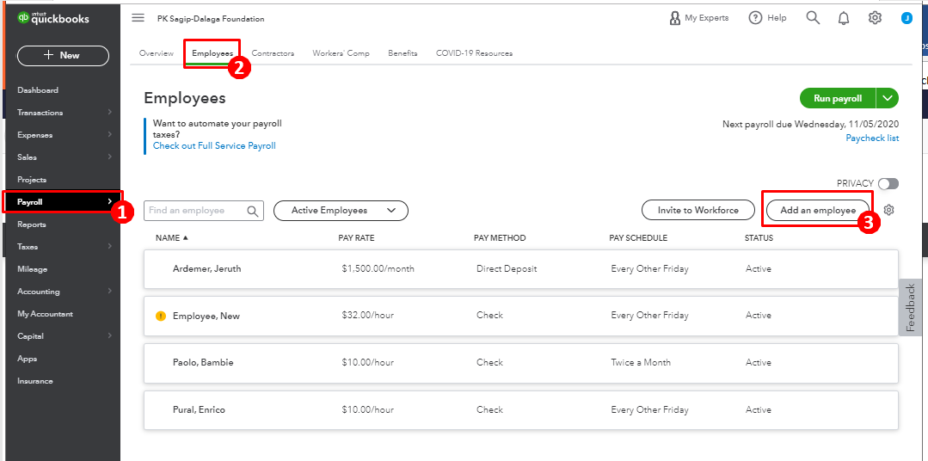Click the + New button

[x=64, y=55]
